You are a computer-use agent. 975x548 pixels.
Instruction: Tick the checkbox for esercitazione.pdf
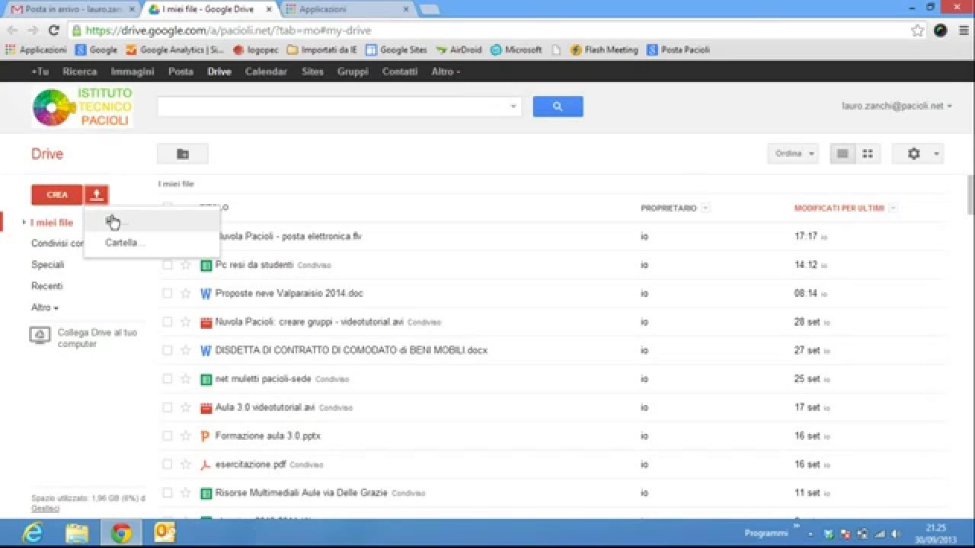(x=167, y=464)
